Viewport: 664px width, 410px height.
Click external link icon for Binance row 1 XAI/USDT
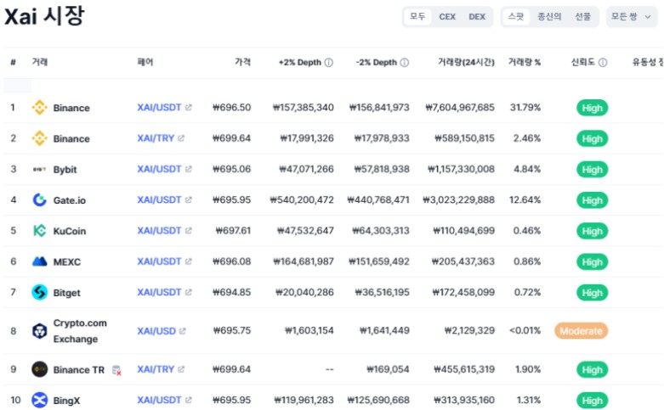coord(189,107)
